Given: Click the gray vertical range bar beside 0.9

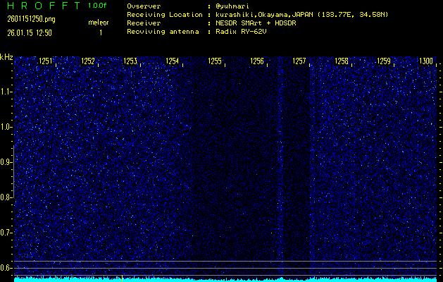Looking at the screenshot, I should (x=13, y=171).
